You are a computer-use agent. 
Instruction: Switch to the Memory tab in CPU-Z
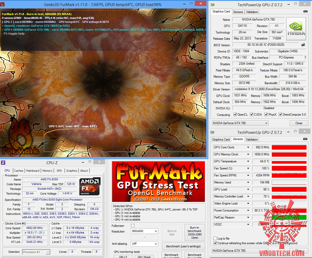tap(47, 171)
